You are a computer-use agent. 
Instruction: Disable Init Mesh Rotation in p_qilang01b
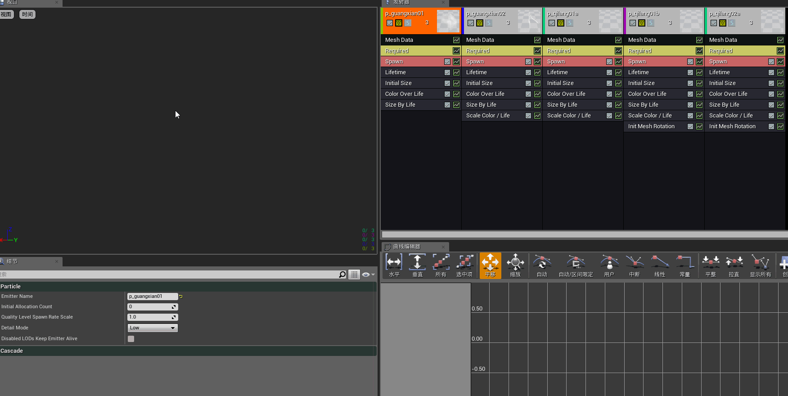point(690,126)
